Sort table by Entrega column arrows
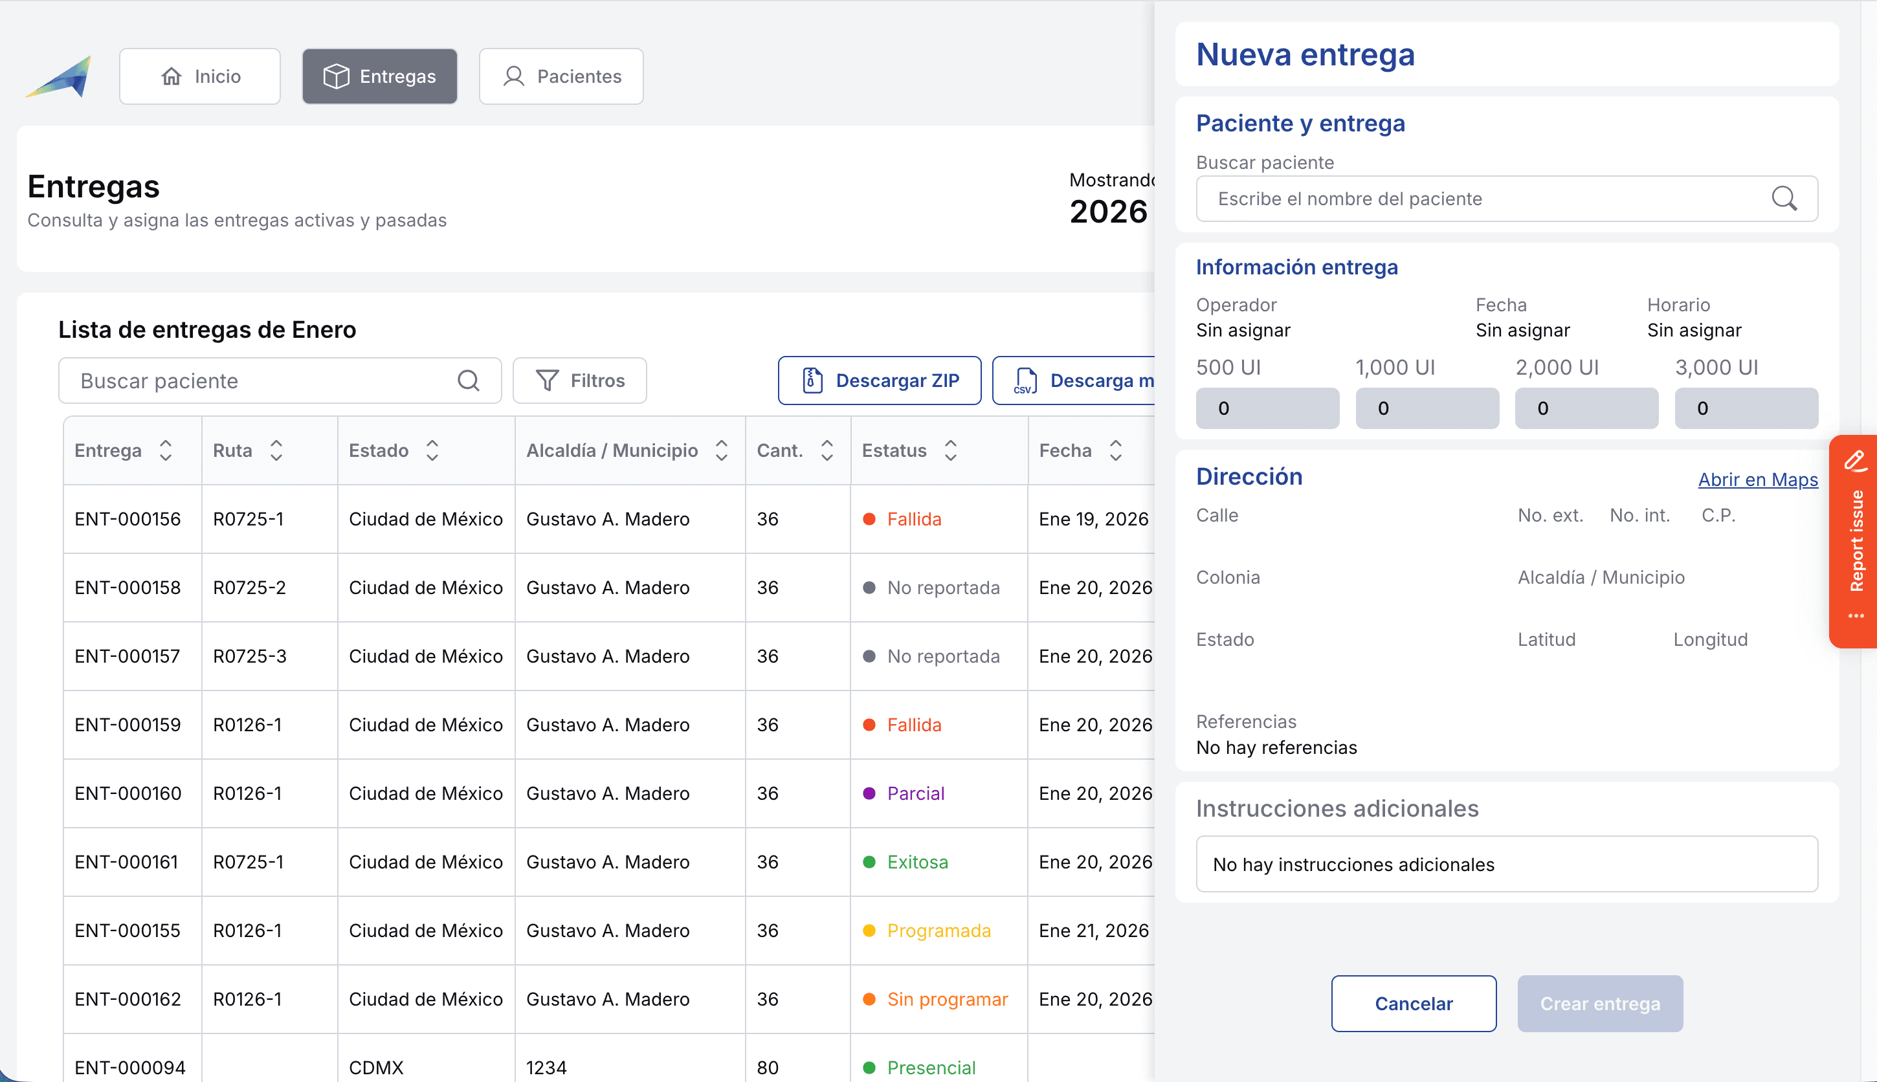 click(166, 450)
